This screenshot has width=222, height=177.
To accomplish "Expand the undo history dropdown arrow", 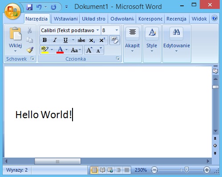I will pos(45,7).
